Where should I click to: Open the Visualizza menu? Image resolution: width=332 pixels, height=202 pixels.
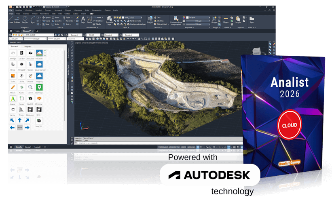pyautogui.click(x=29, y=10)
